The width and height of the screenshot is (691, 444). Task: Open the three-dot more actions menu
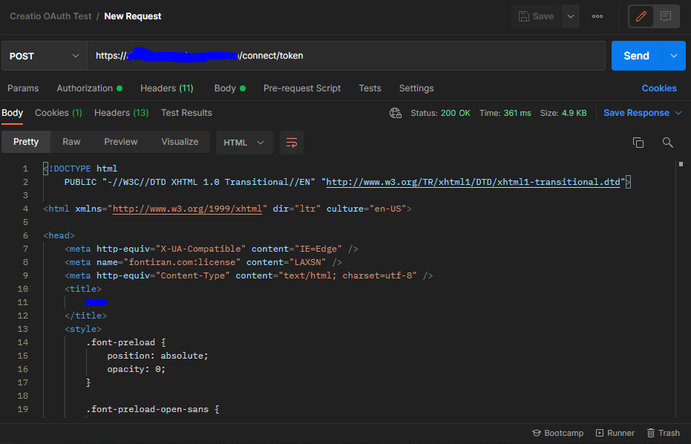(597, 17)
